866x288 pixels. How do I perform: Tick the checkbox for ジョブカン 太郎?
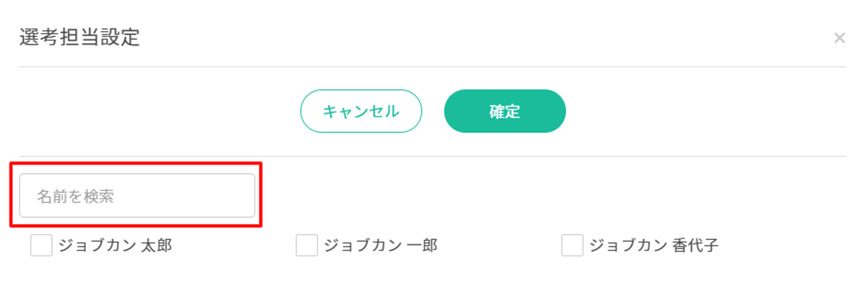pos(41,246)
